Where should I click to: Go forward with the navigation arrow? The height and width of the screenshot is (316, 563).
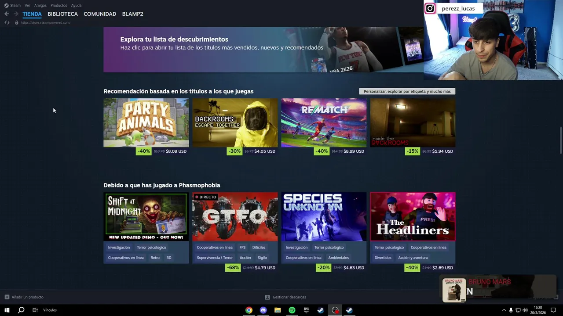pos(16,14)
